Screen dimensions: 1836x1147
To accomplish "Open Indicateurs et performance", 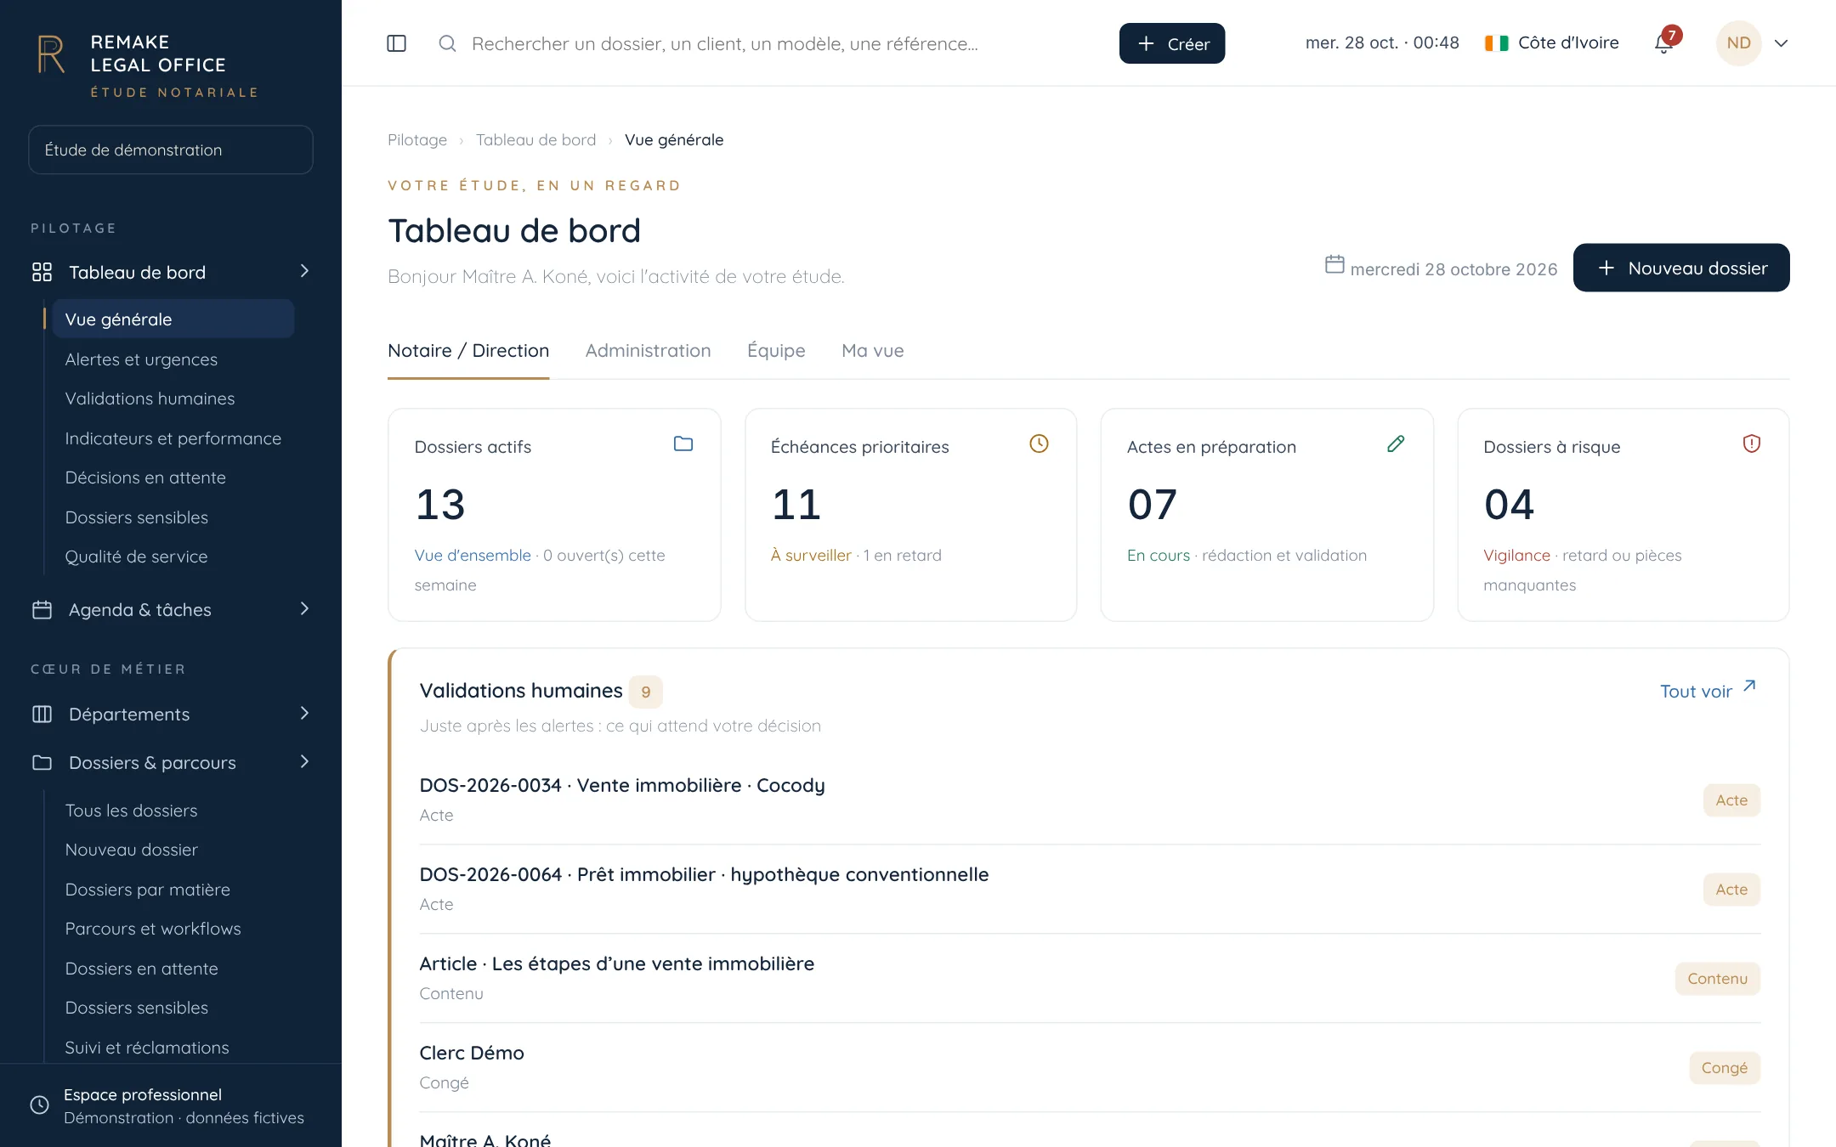I will pos(173,439).
